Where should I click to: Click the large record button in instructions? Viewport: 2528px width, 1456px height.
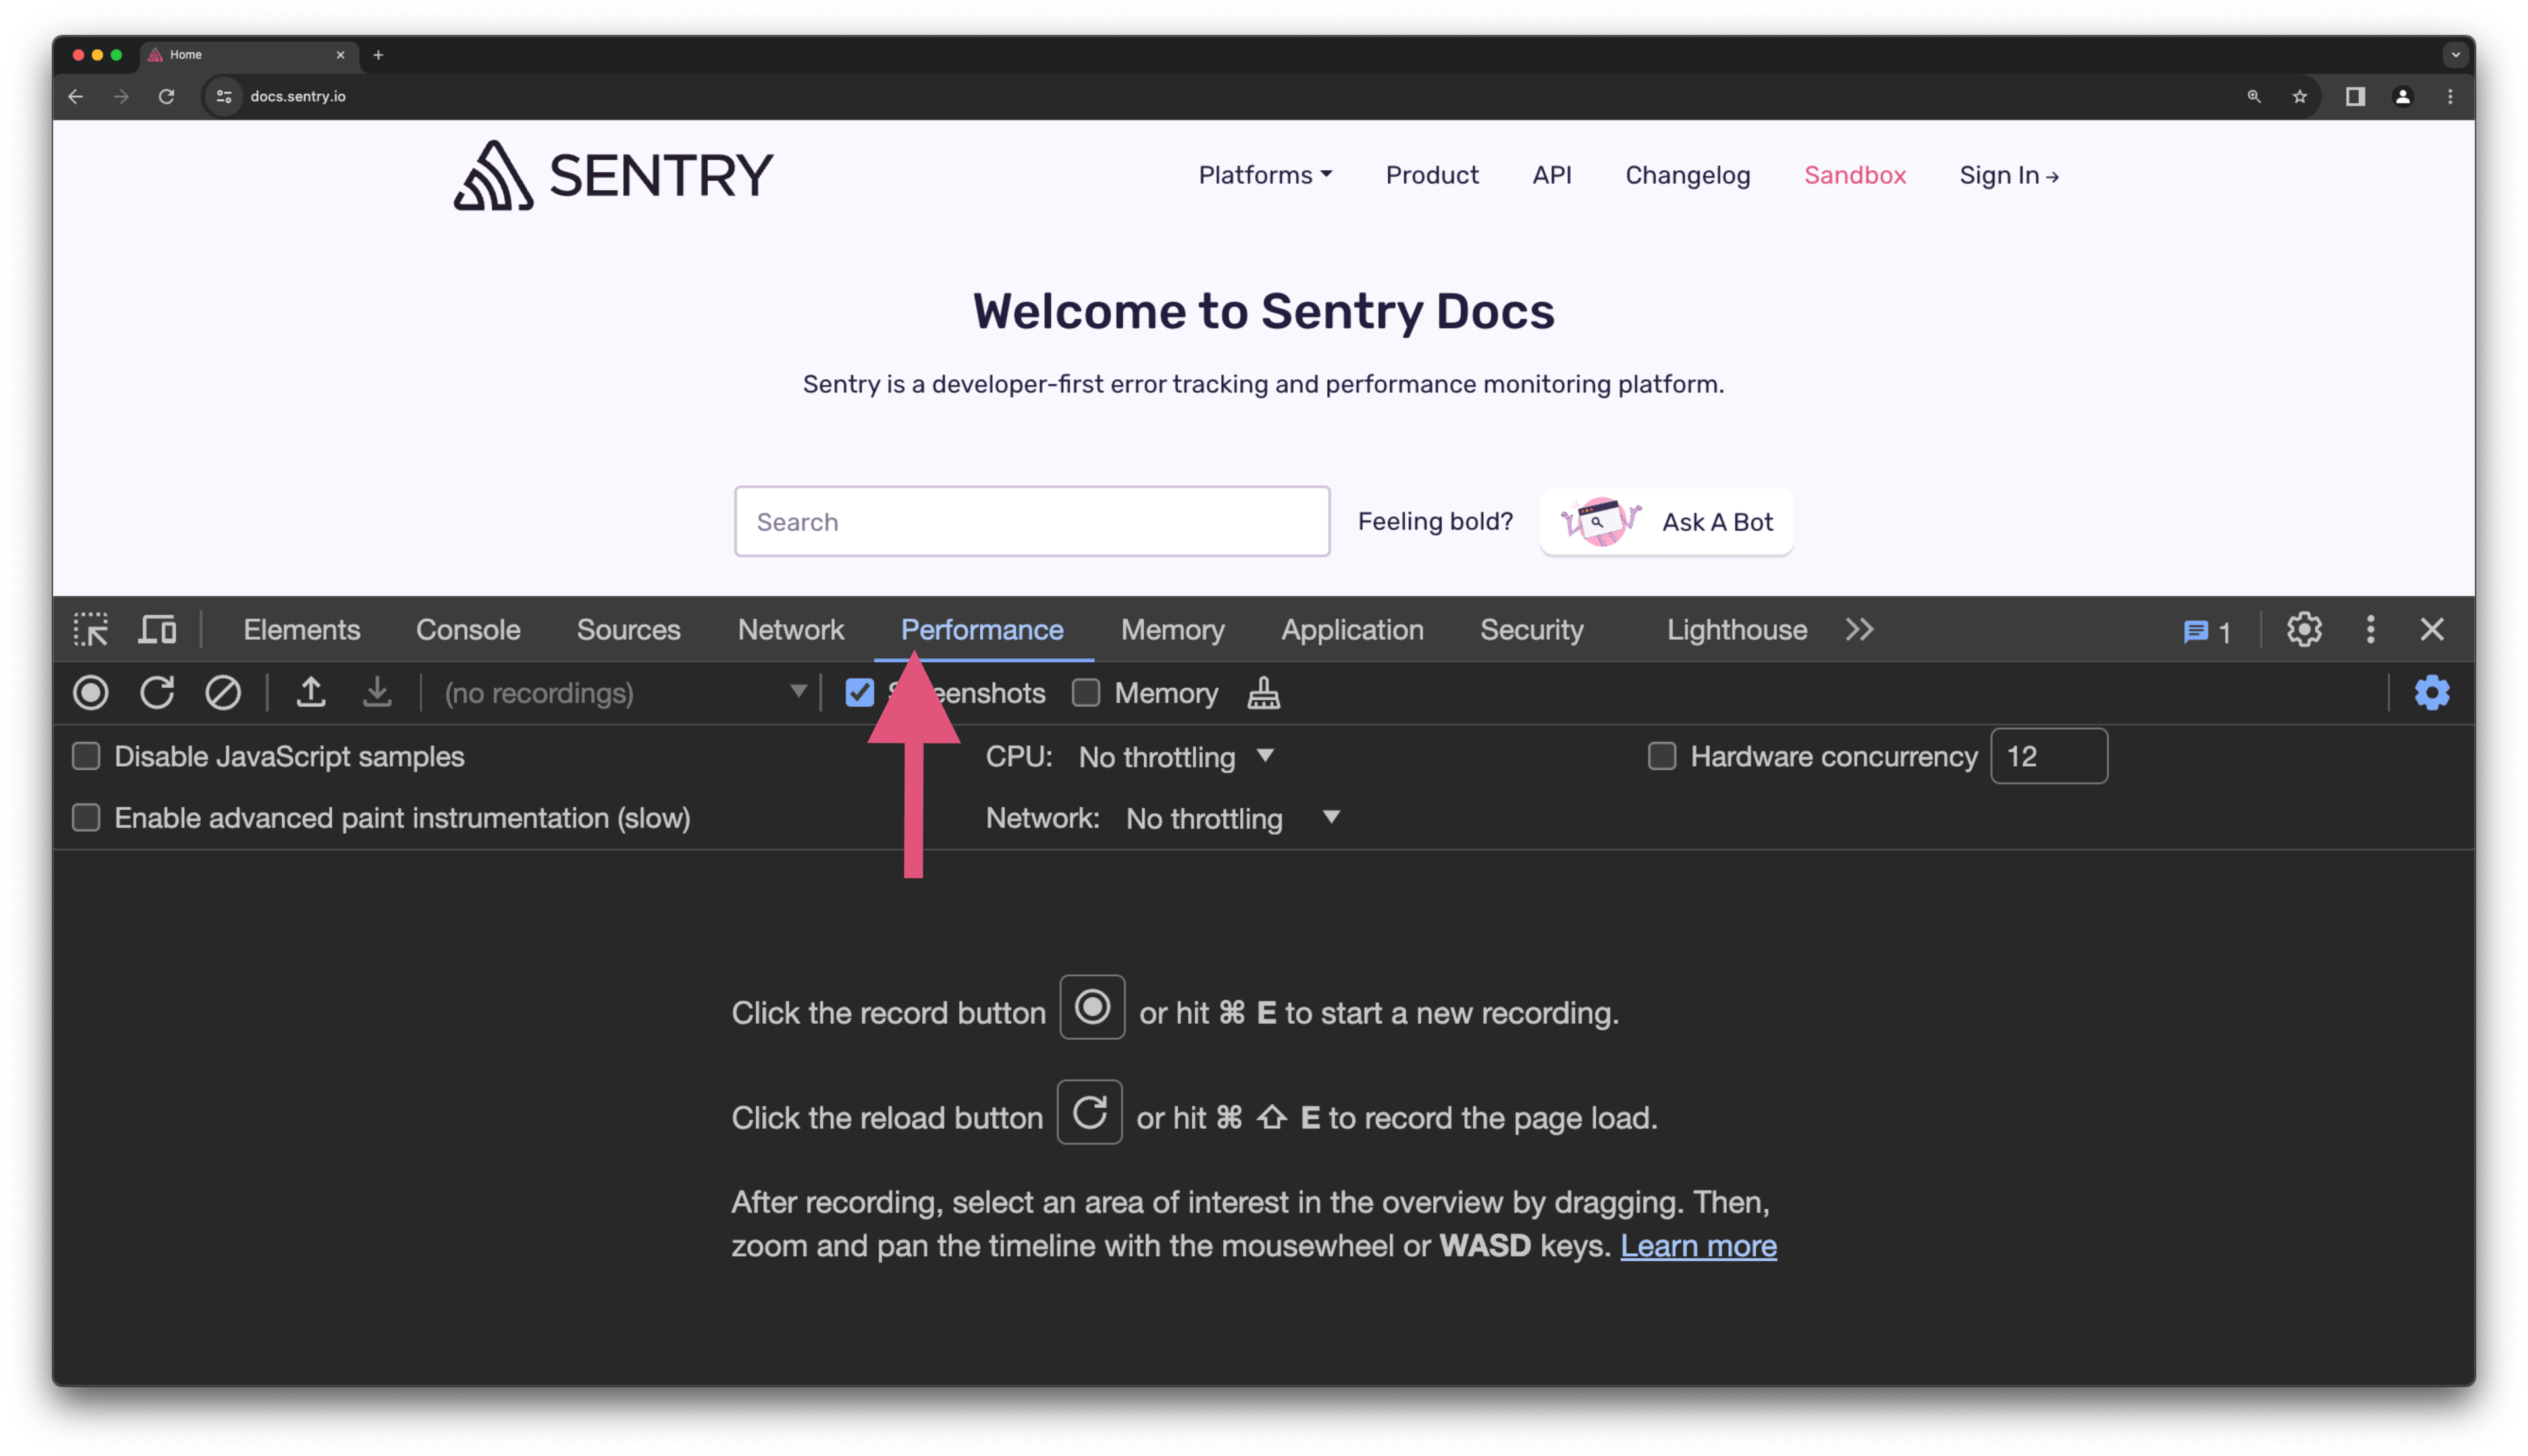(1092, 1007)
